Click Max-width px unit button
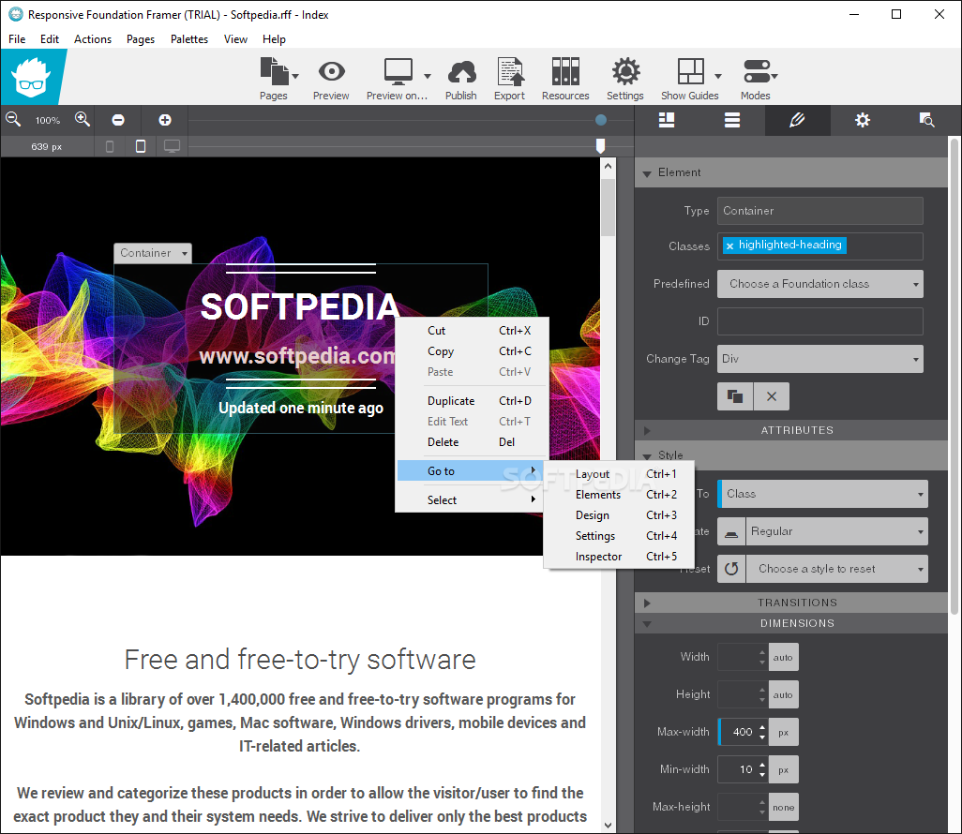 pos(783,732)
